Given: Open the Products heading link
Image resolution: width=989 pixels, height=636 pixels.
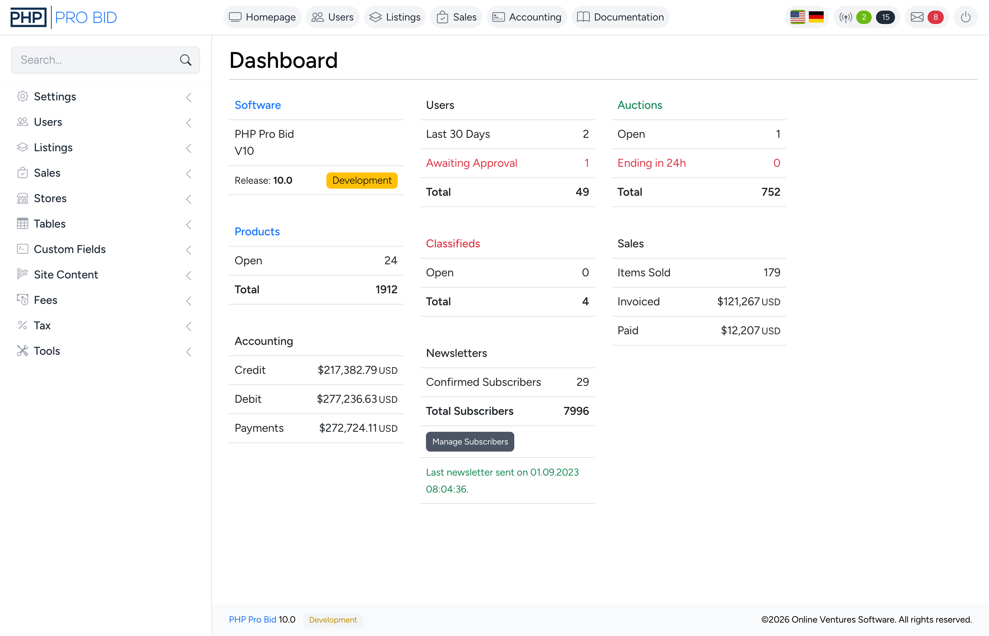Looking at the screenshot, I should click(257, 231).
